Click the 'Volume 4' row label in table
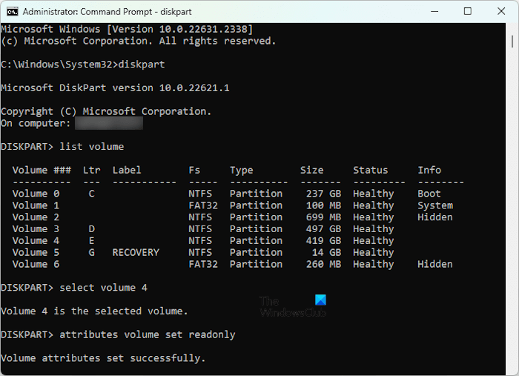Screen dimensions: 519x376 click(x=36, y=240)
